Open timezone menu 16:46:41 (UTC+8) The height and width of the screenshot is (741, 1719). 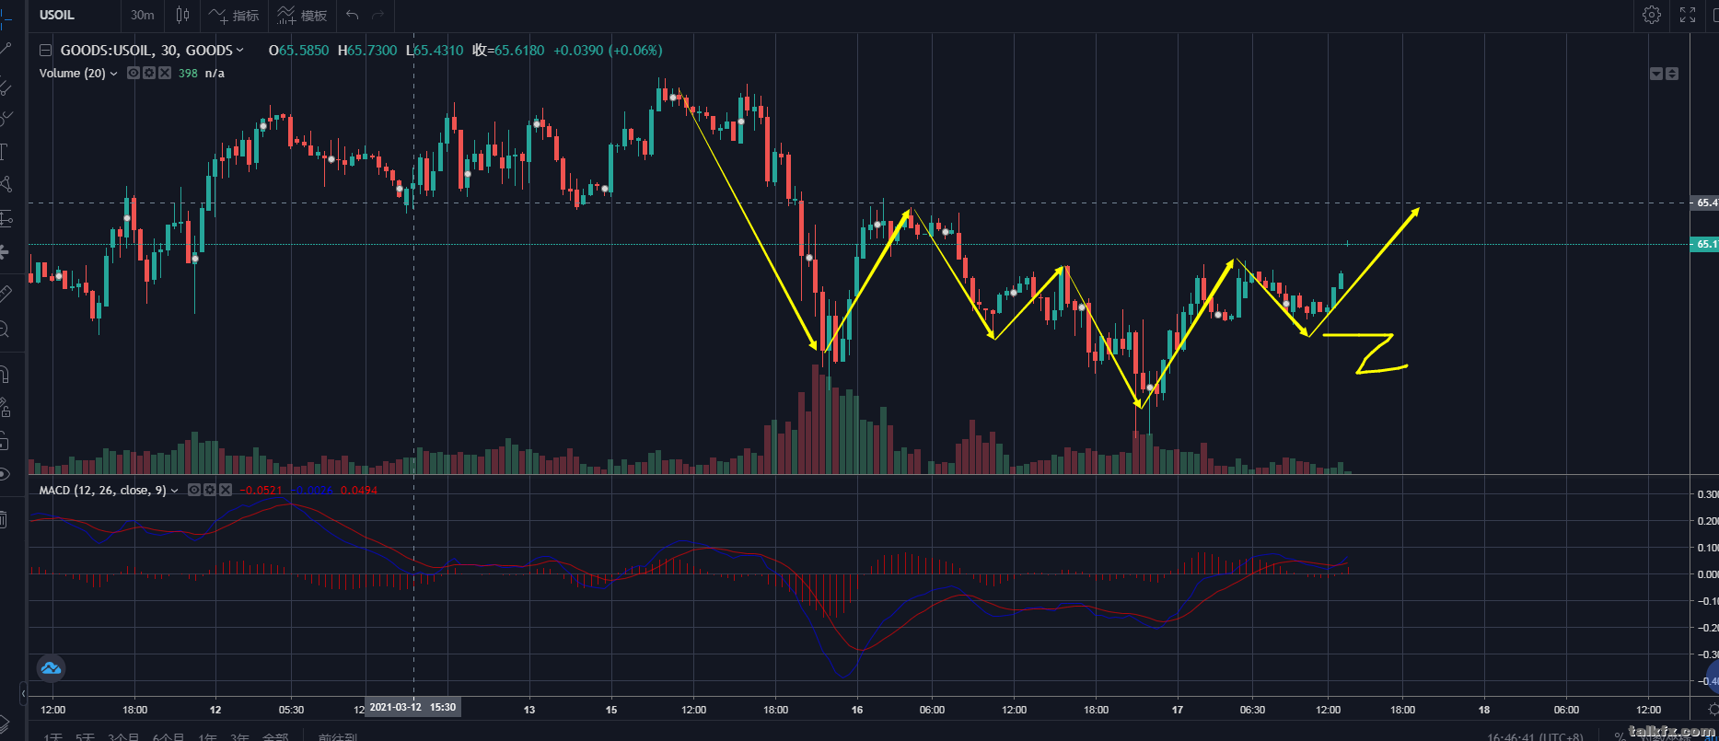[1535, 736]
